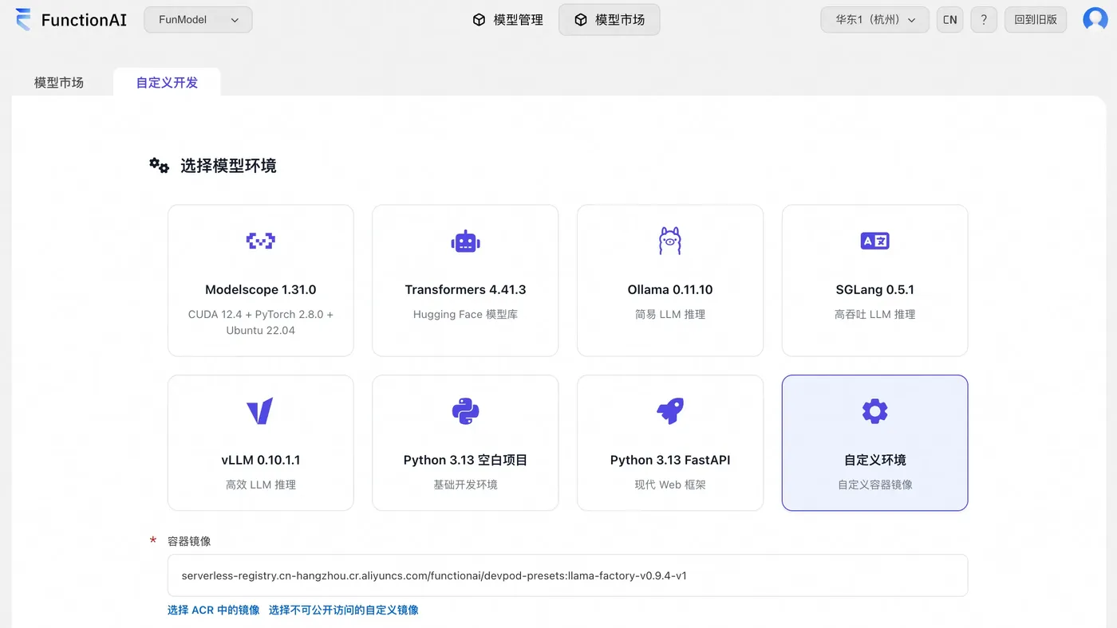Click the Transformers robot icon
This screenshot has height=628, width=1117.
pos(465,241)
